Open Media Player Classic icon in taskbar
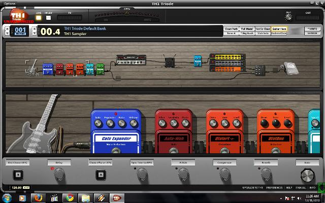 click(x=54, y=198)
